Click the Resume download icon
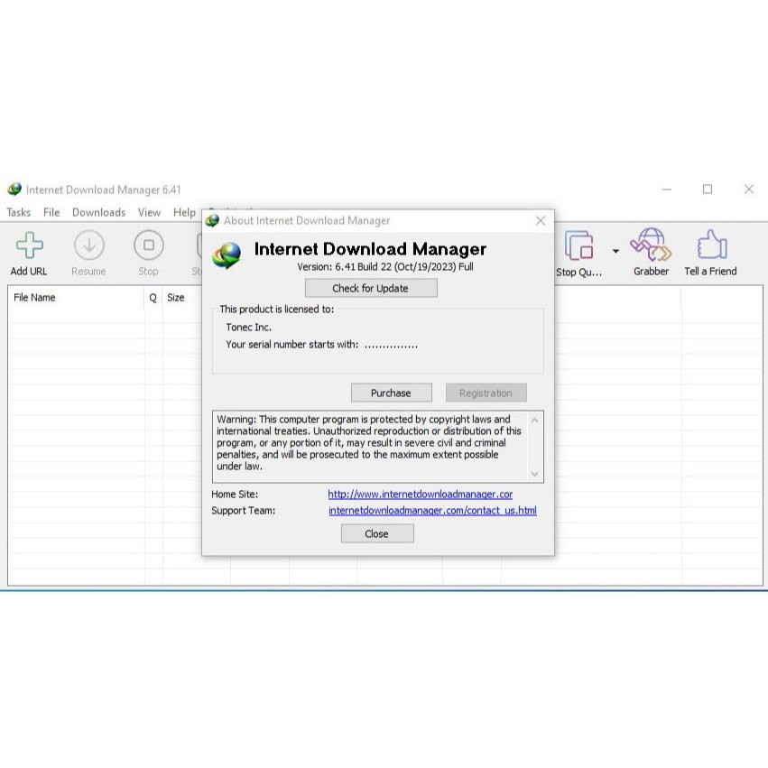 click(88, 245)
